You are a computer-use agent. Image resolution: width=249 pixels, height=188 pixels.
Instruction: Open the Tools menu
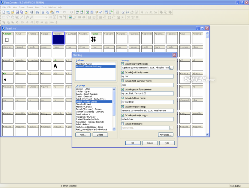pyautogui.click(x=44, y=7)
